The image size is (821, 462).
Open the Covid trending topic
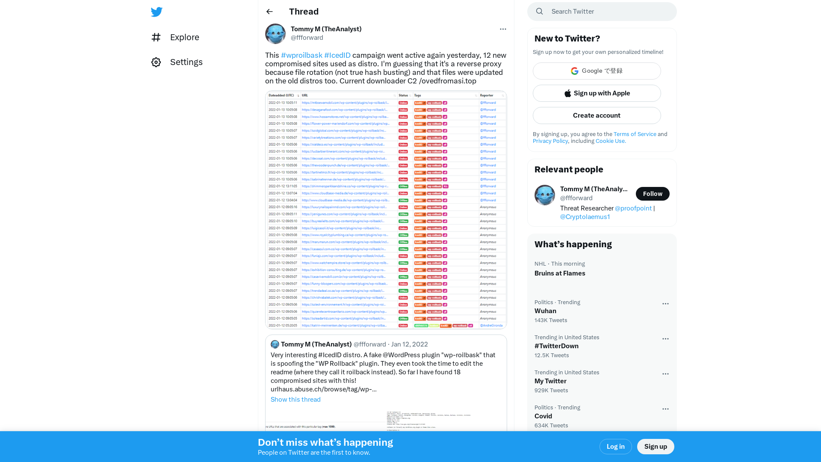(x=543, y=416)
